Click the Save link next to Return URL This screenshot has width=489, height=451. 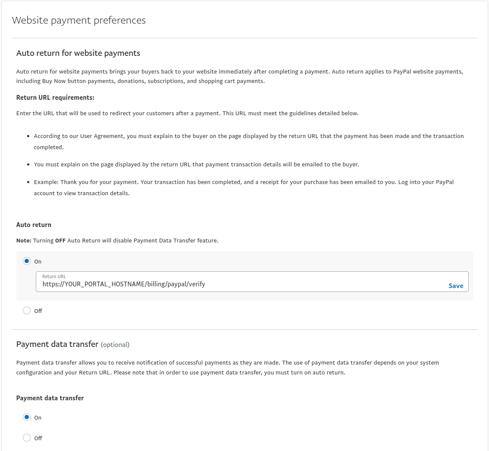coord(455,285)
